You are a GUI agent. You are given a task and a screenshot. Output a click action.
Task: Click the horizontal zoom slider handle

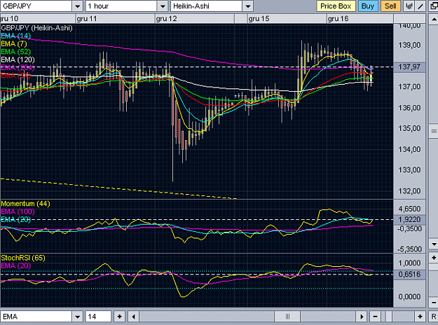pos(388,317)
